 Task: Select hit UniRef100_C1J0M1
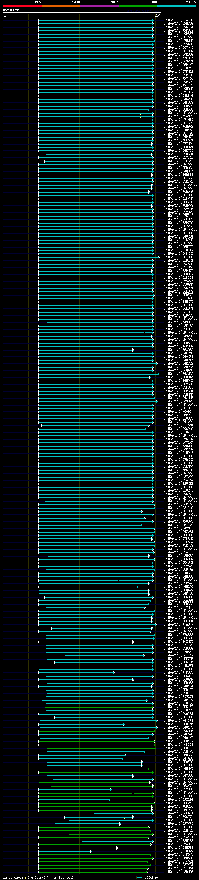pos(178,425)
